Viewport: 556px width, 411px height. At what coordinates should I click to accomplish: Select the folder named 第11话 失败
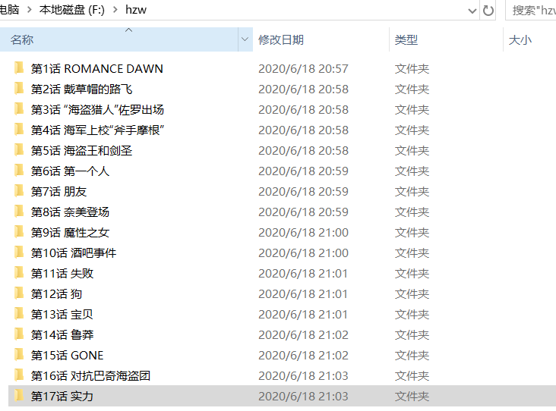(x=62, y=273)
